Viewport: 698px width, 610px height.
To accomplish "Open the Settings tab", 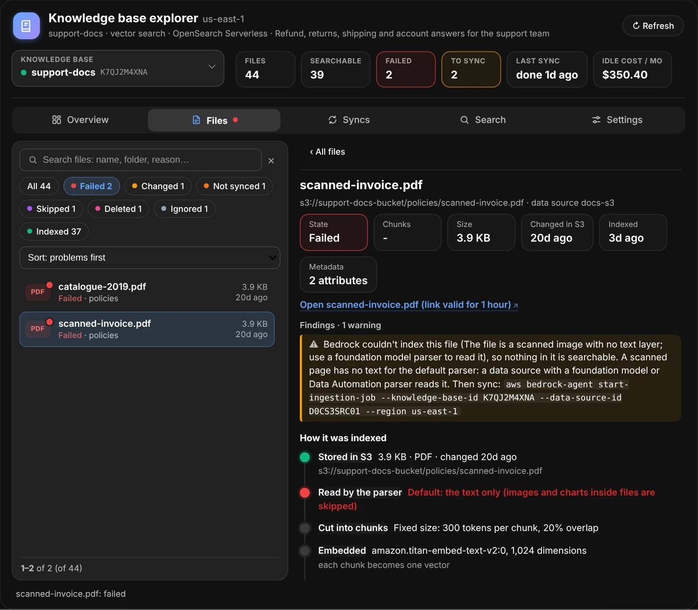I will (x=617, y=120).
